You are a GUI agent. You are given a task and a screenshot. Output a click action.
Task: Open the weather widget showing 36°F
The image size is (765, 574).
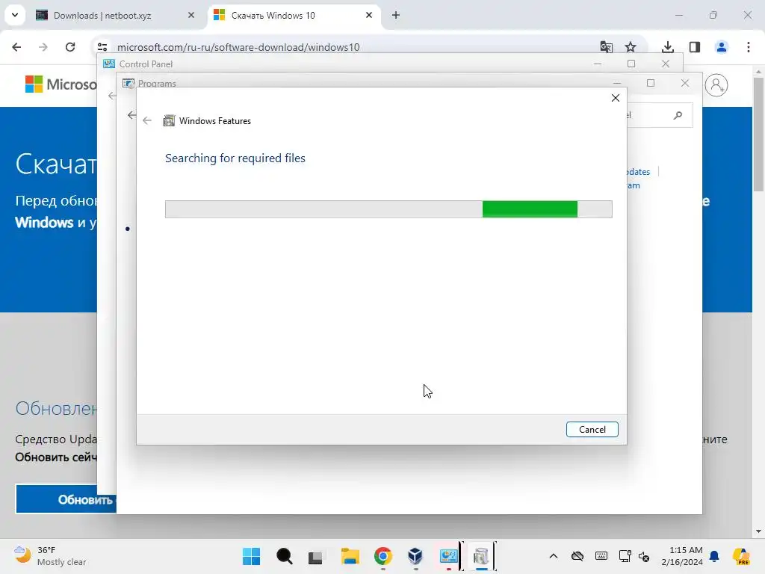click(x=50, y=556)
